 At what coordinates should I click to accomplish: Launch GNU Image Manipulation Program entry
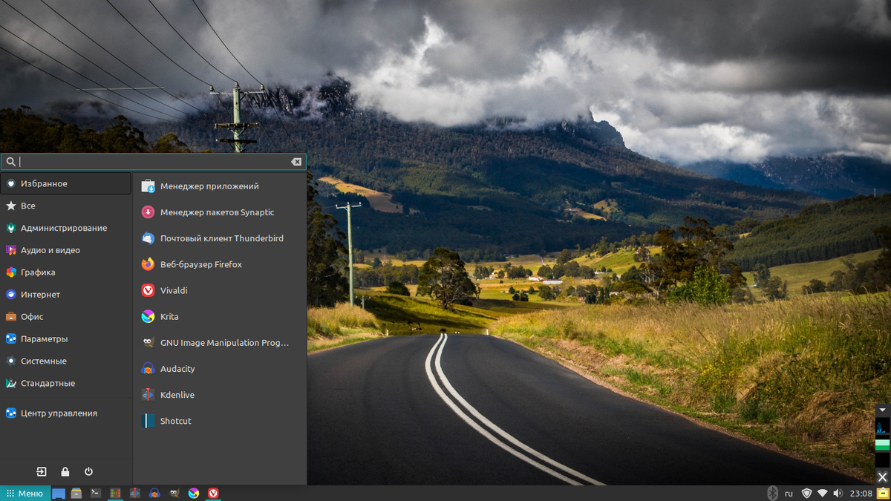[x=220, y=343]
